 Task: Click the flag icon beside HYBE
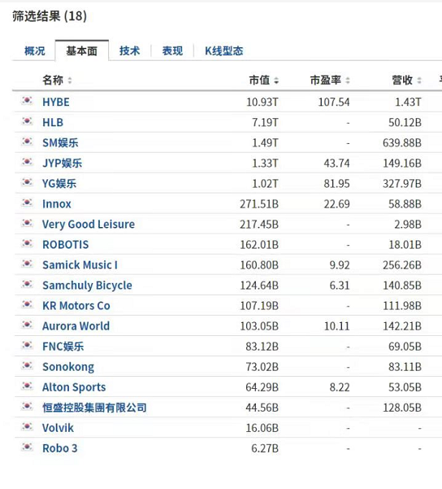point(27,101)
